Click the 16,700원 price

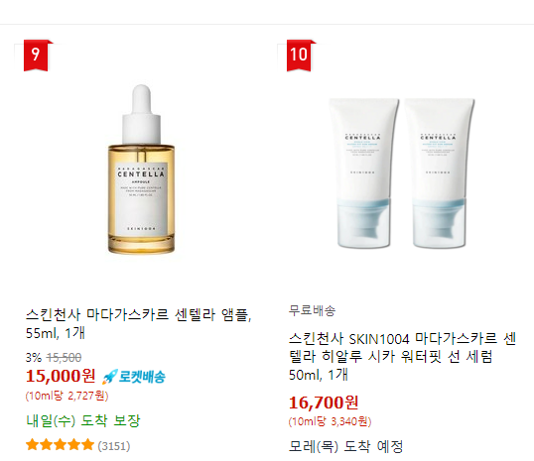324,403
